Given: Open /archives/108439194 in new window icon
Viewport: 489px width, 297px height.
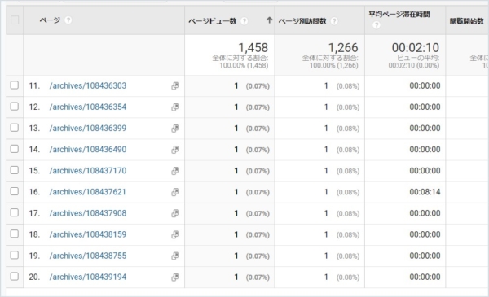Looking at the screenshot, I should 175,277.
